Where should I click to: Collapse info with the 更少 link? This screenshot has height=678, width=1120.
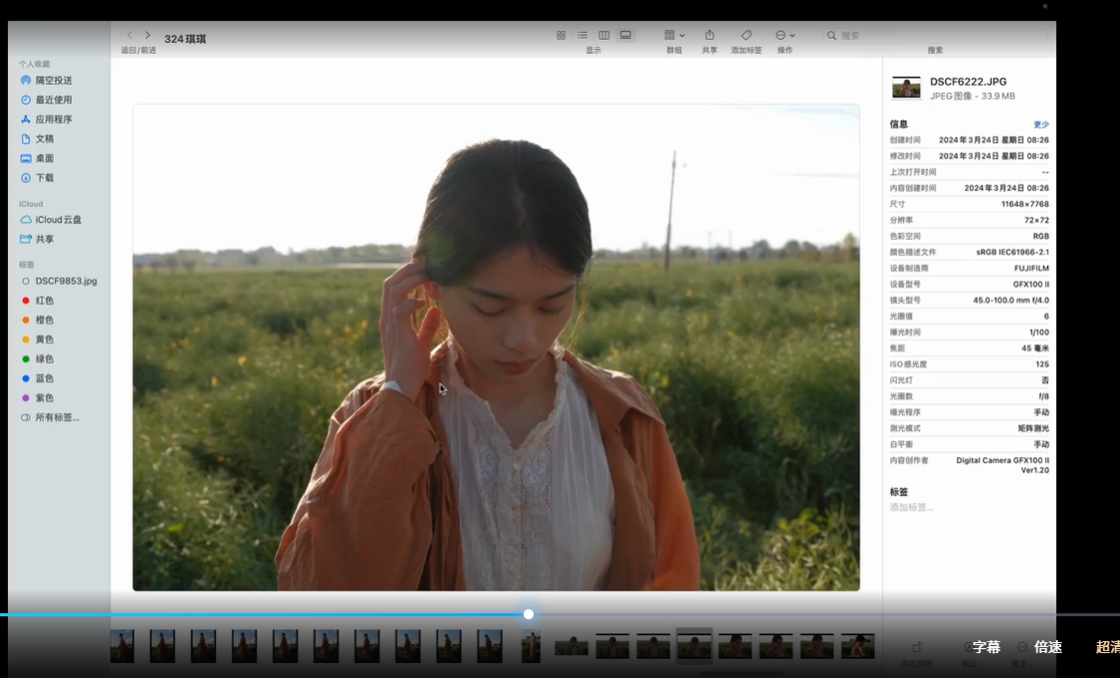pyautogui.click(x=1040, y=124)
